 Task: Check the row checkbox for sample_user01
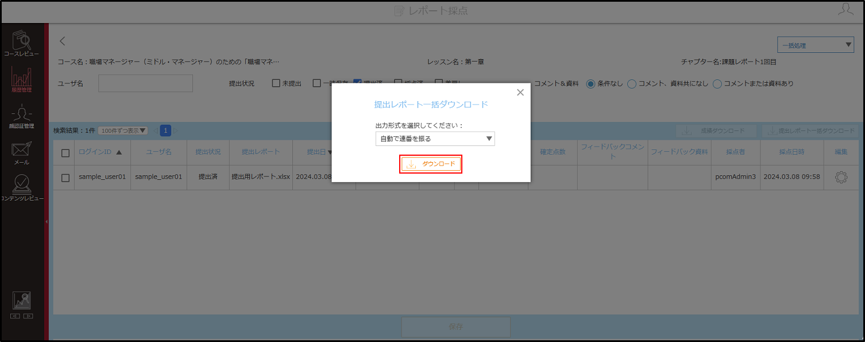tap(65, 178)
